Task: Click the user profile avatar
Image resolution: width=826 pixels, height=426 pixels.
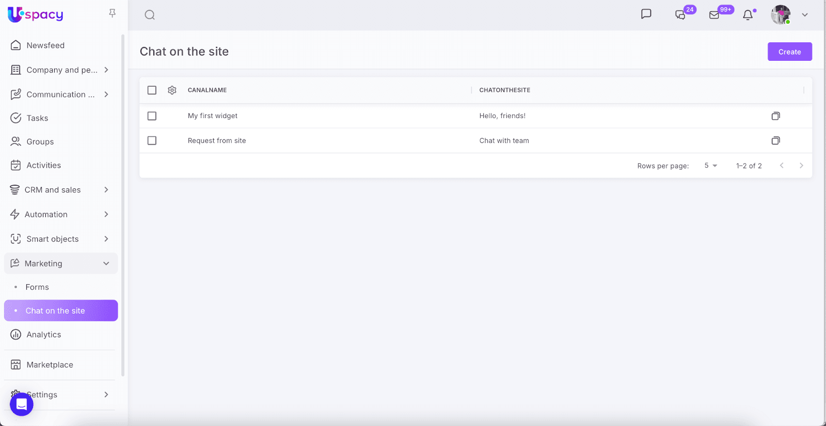Action: 781,15
